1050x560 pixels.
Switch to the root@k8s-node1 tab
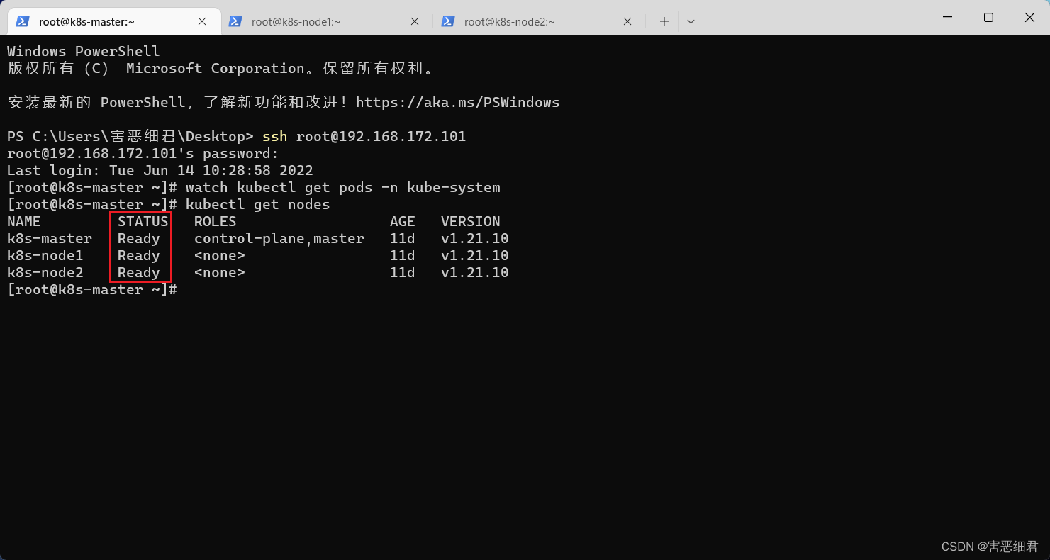click(x=326, y=21)
